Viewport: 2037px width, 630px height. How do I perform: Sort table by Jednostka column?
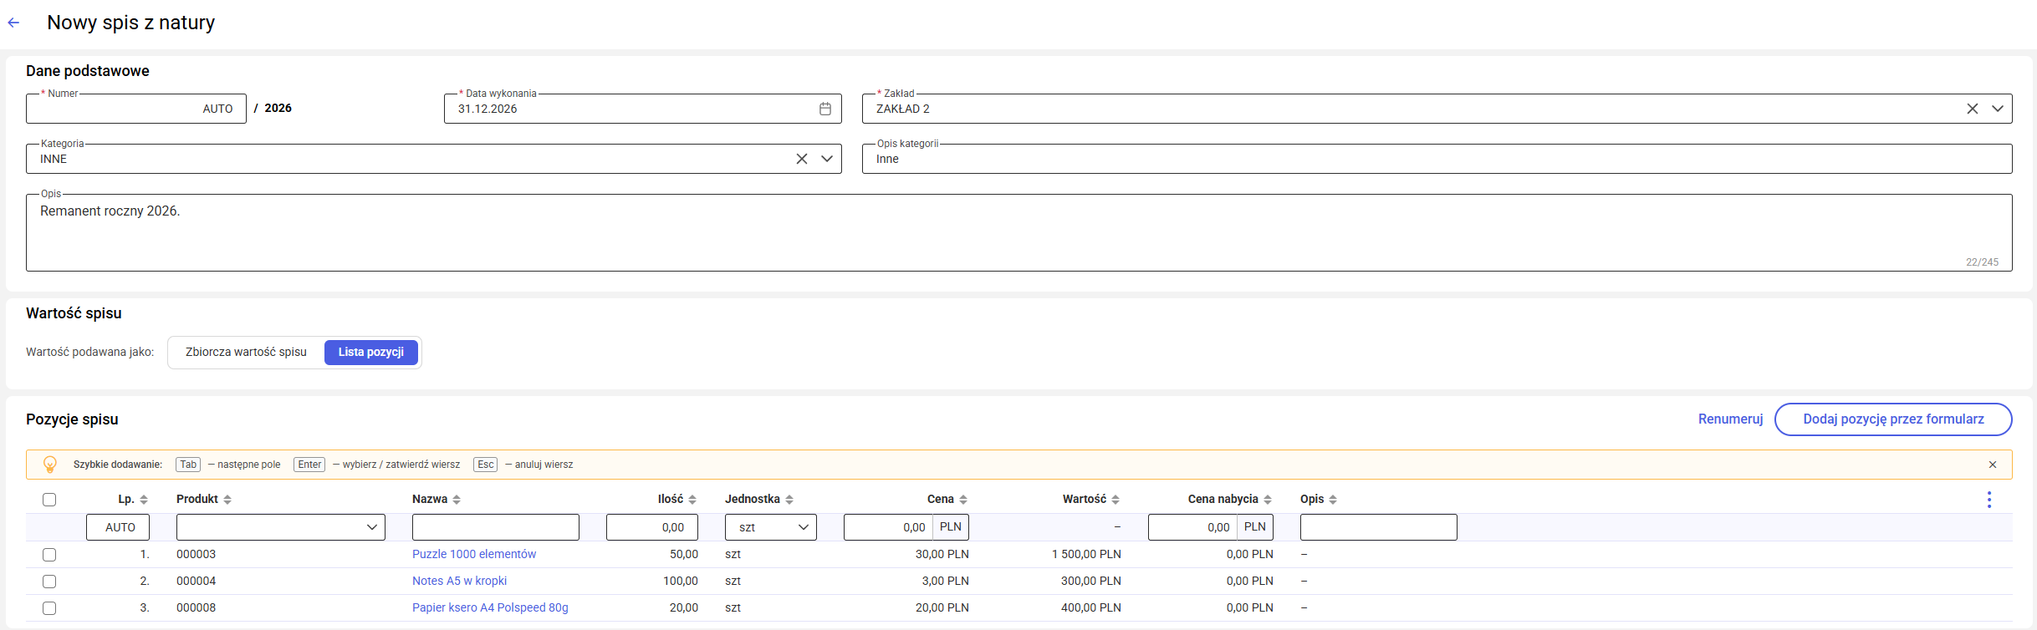pos(789,500)
